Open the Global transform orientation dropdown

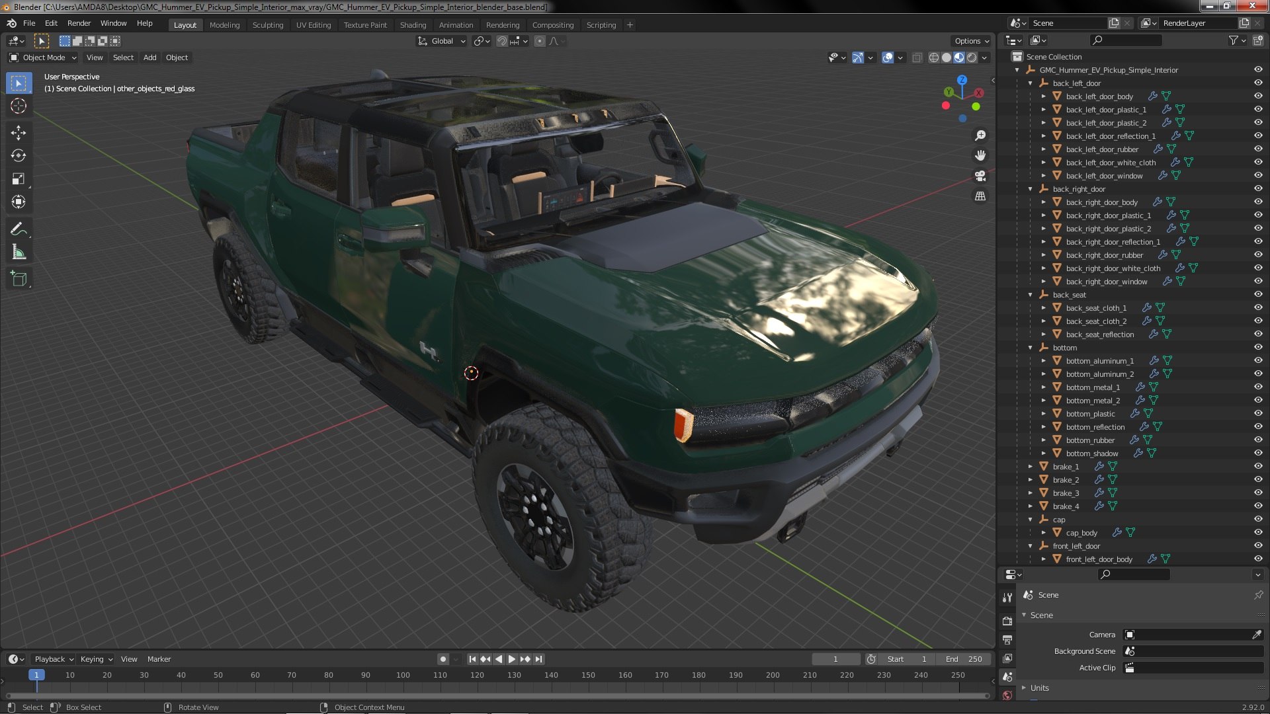441,42
